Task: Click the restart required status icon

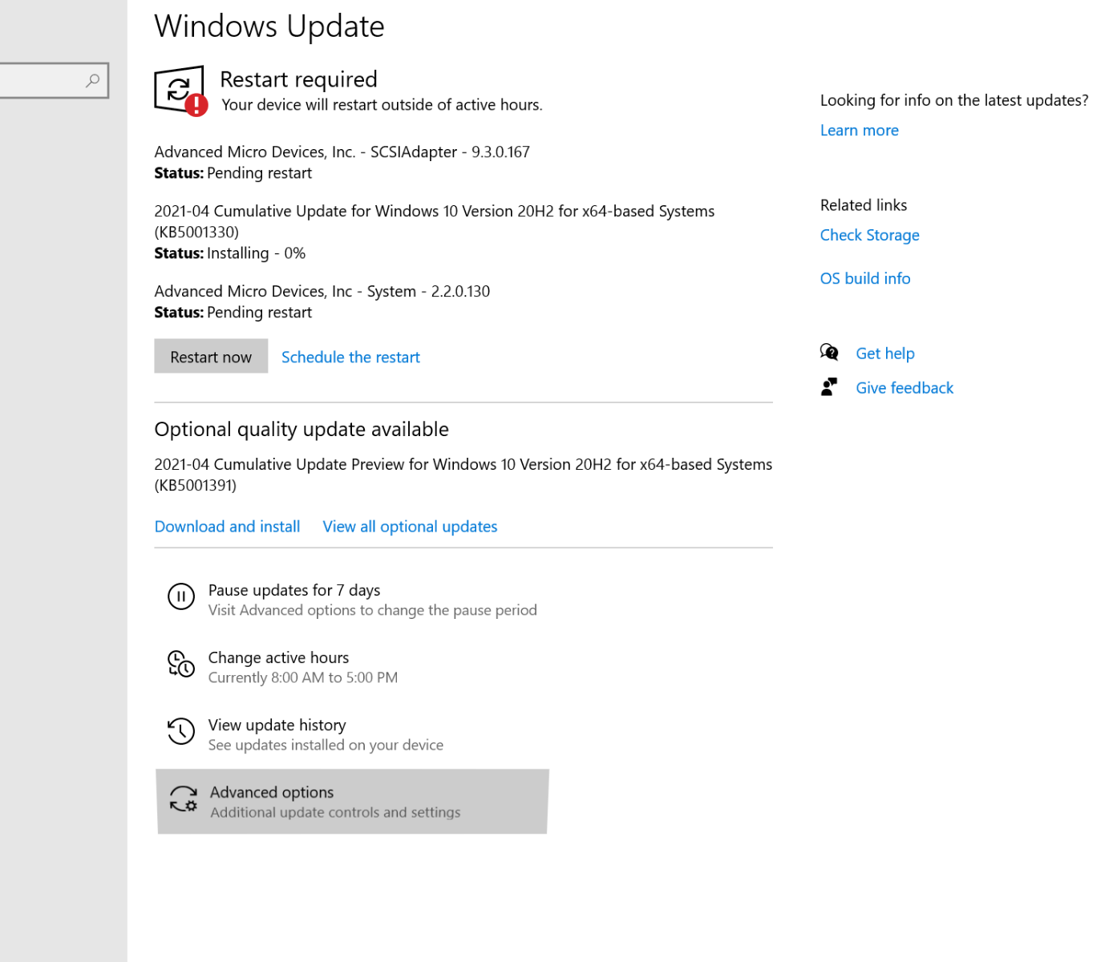Action: coord(180,91)
